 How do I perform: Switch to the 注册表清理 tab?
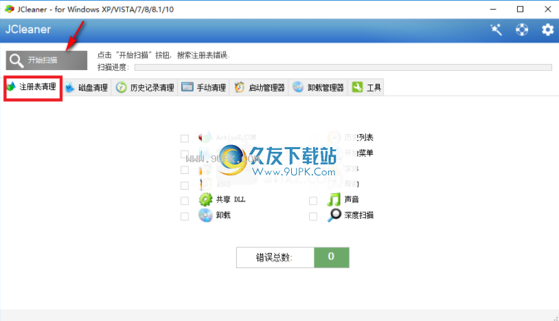(33, 87)
